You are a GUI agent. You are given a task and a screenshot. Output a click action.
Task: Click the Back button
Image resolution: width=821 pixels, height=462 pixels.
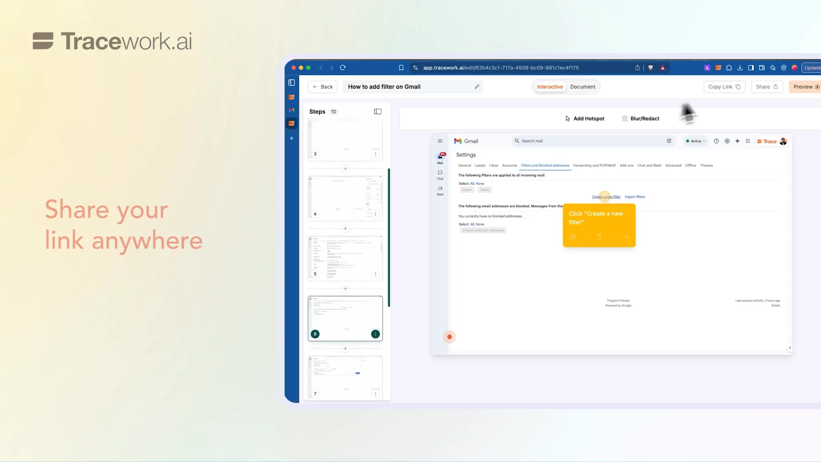point(323,86)
